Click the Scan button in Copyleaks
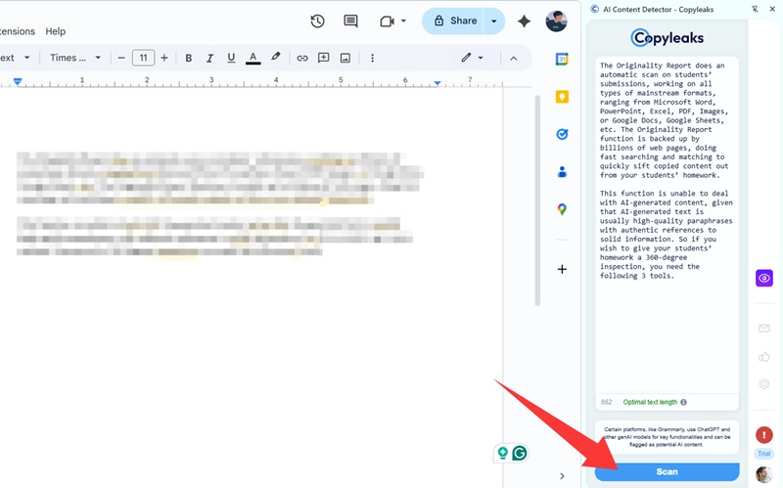 click(x=667, y=471)
